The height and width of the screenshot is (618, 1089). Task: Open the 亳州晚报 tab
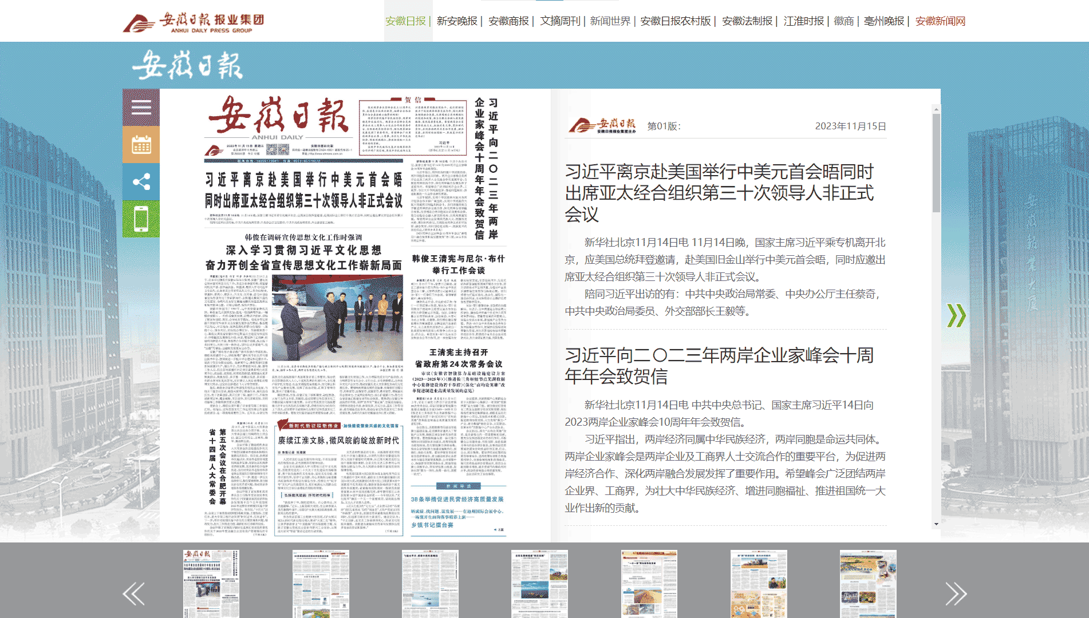(x=884, y=21)
